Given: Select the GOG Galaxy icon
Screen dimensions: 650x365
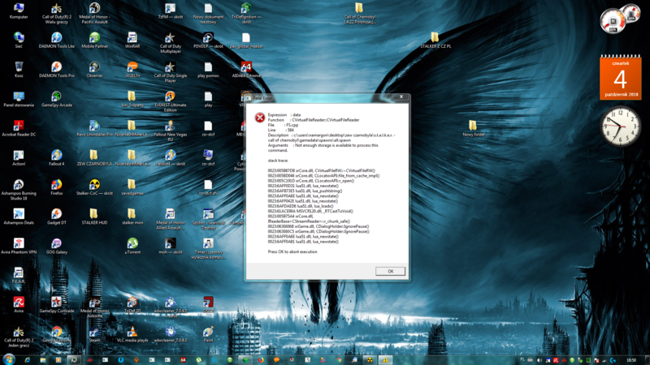Looking at the screenshot, I should [57, 247].
